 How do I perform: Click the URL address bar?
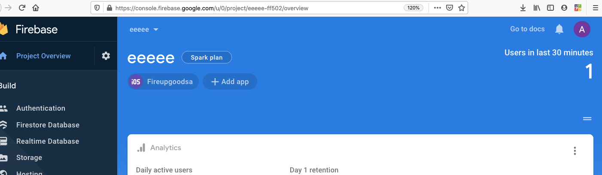(279, 8)
